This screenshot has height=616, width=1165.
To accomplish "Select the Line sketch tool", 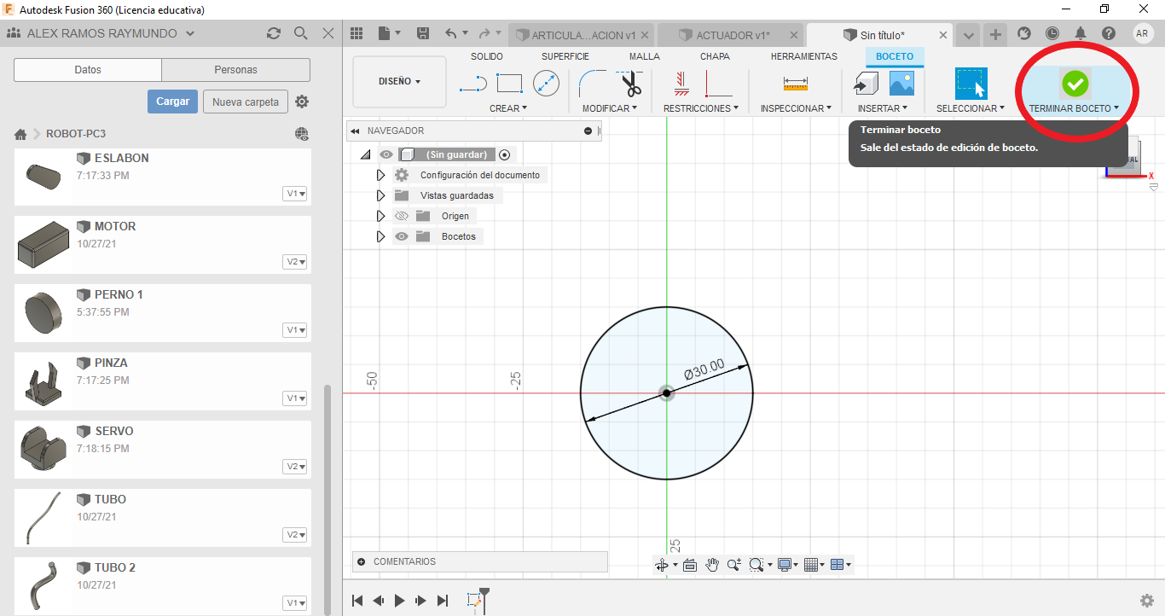I will (x=472, y=84).
